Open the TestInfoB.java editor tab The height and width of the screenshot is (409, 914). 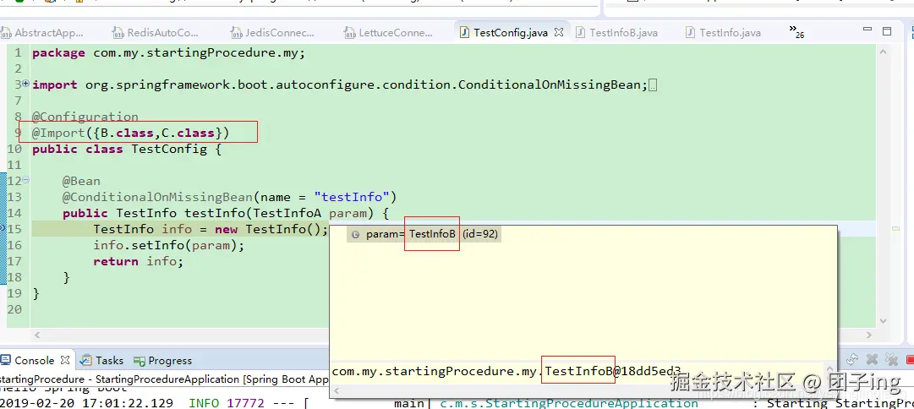tap(617, 33)
